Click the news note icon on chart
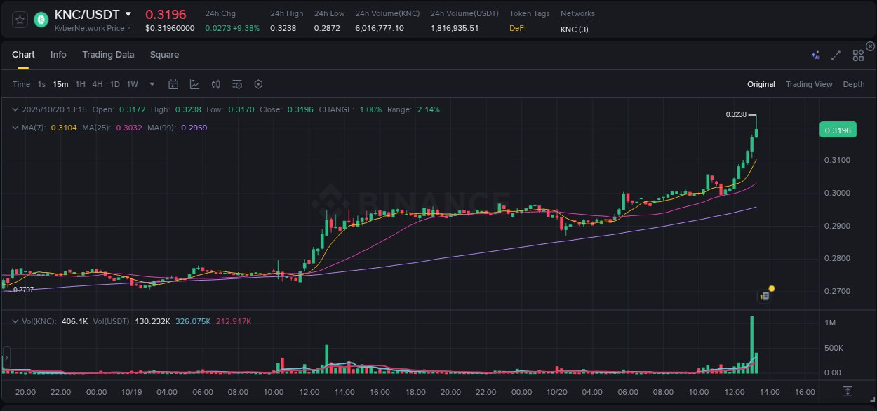This screenshot has width=877, height=411. (765, 297)
